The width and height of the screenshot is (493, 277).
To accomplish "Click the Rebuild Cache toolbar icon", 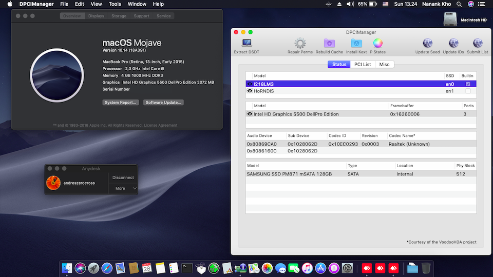I will click(x=329, y=43).
